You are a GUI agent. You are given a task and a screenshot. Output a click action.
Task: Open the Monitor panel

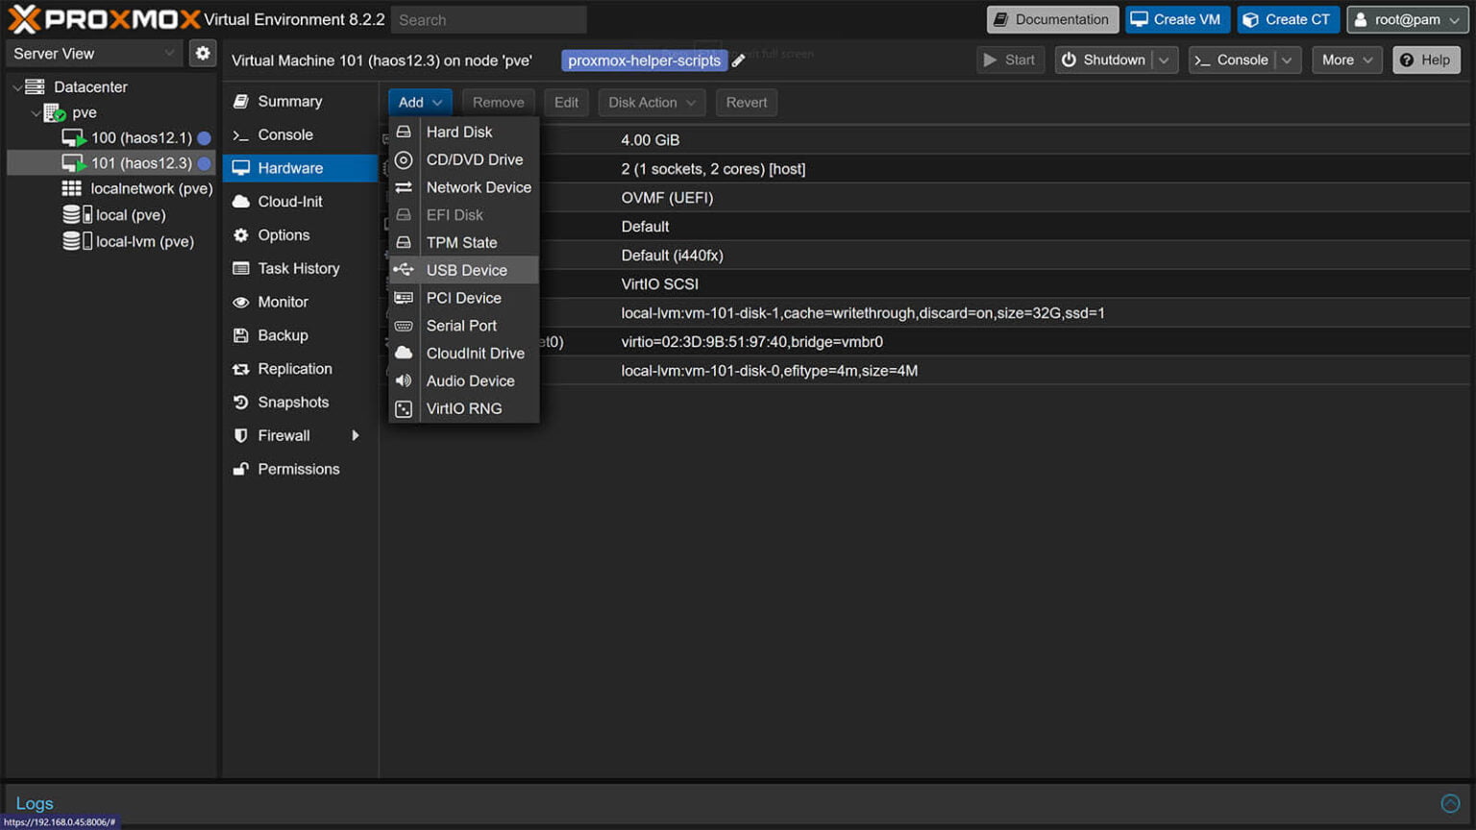[283, 302]
